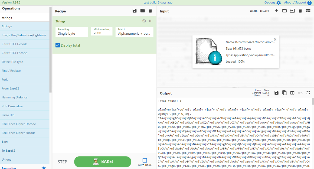Click the STEP button

coord(63,162)
